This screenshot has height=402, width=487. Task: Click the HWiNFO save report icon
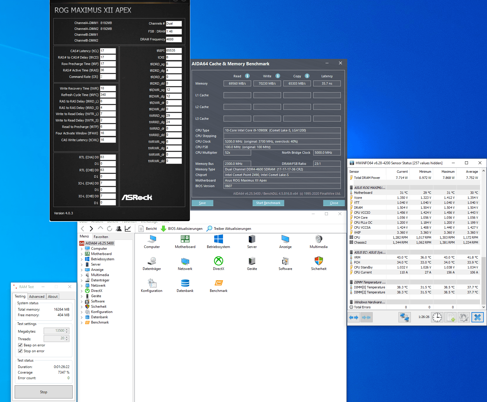(x=450, y=317)
